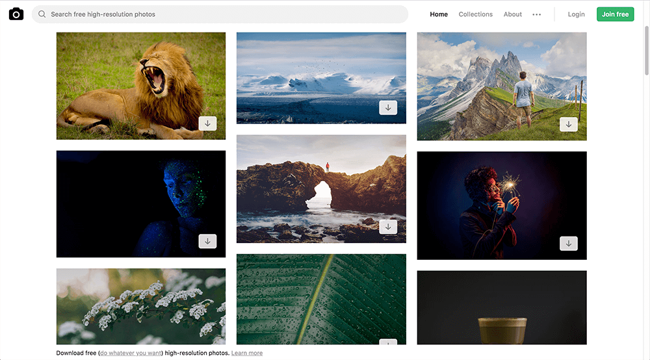Focus the search photos input field

tap(221, 14)
